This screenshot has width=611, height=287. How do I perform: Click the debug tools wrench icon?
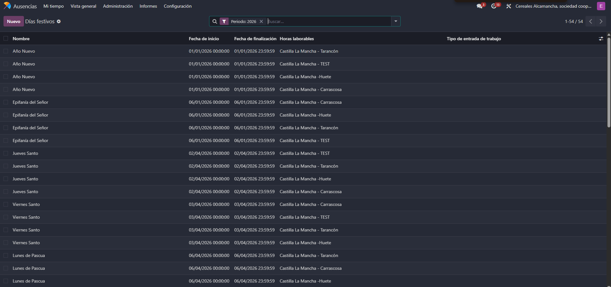(x=509, y=6)
